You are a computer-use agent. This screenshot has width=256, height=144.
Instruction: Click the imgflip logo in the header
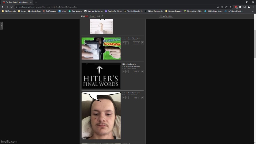(x=84, y=16)
